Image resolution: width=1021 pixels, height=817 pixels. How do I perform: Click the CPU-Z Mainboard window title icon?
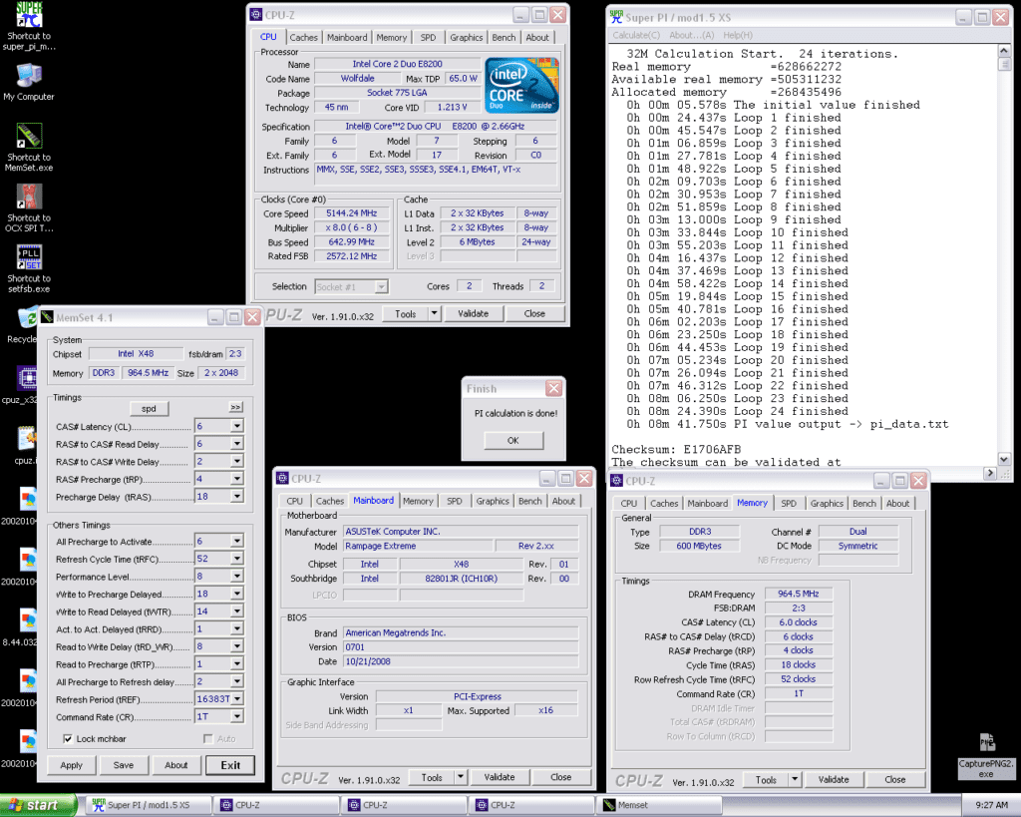[x=282, y=478]
